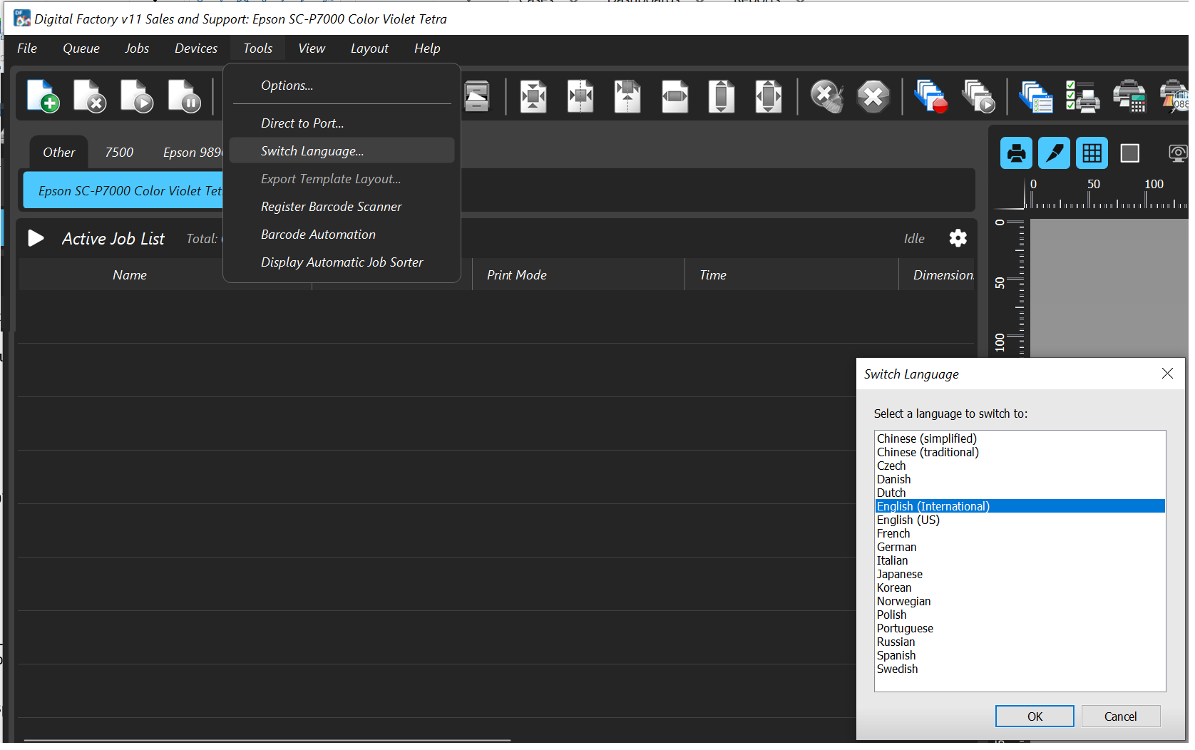1195x750 pixels.
Task: Click the Print Mode column header
Action: coord(578,275)
